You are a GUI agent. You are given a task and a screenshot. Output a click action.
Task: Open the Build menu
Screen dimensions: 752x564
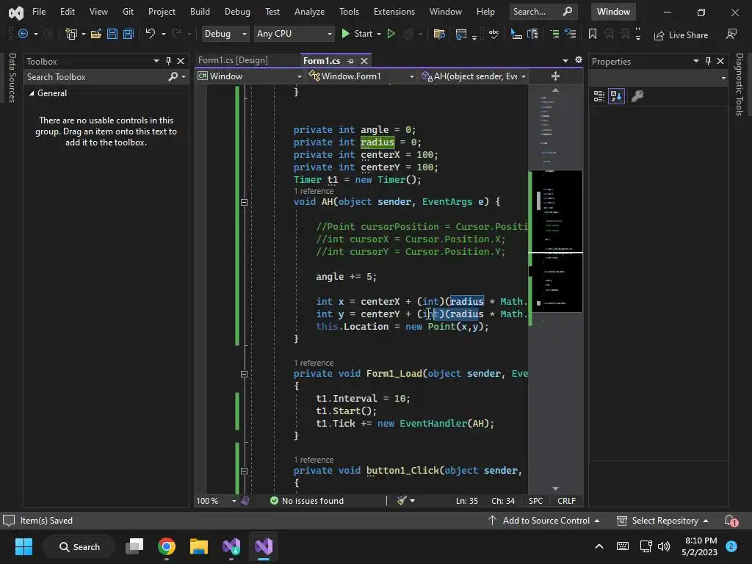200,12
